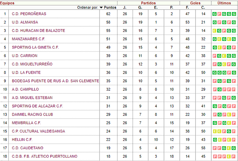The width and height of the screenshot is (238, 161).
Task: Click the first green G result of HELLIN C.F.
Action: click(x=214, y=140)
